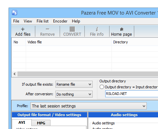
Task: Open the Help menu
Action: (x=76, y=21)
